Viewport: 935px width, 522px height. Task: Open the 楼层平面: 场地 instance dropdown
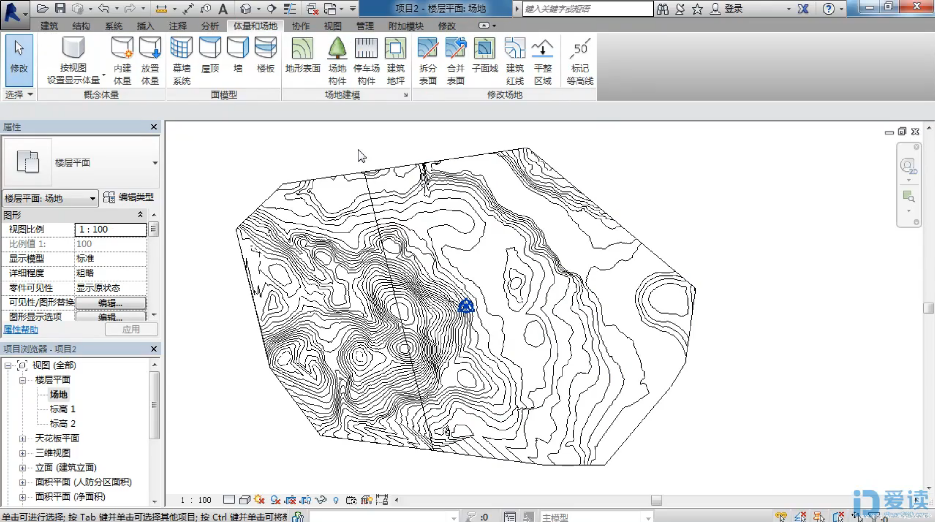(50, 198)
